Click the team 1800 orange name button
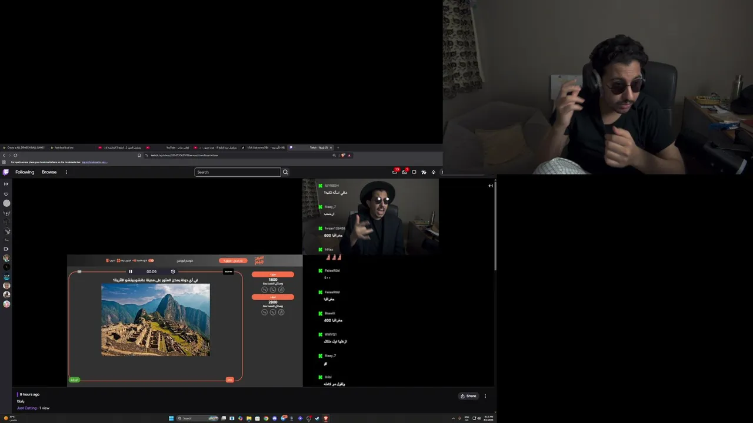The width and height of the screenshot is (753, 423). click(x=273, y=274)
